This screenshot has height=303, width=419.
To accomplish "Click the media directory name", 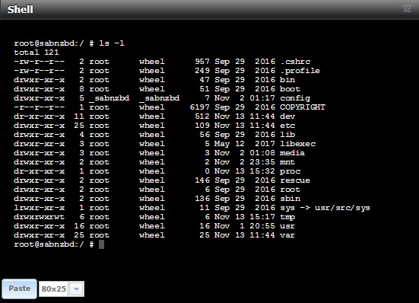I will pyautogui.click(x=292, y=153).
